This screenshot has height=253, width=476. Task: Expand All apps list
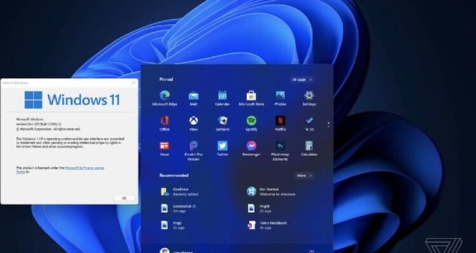(301, 80)
